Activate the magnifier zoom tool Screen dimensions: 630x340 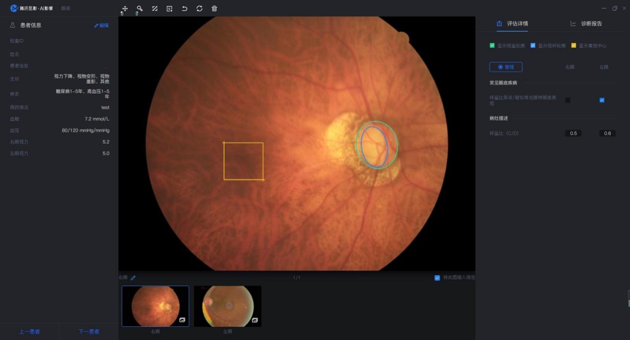click(x=140, y=8)
